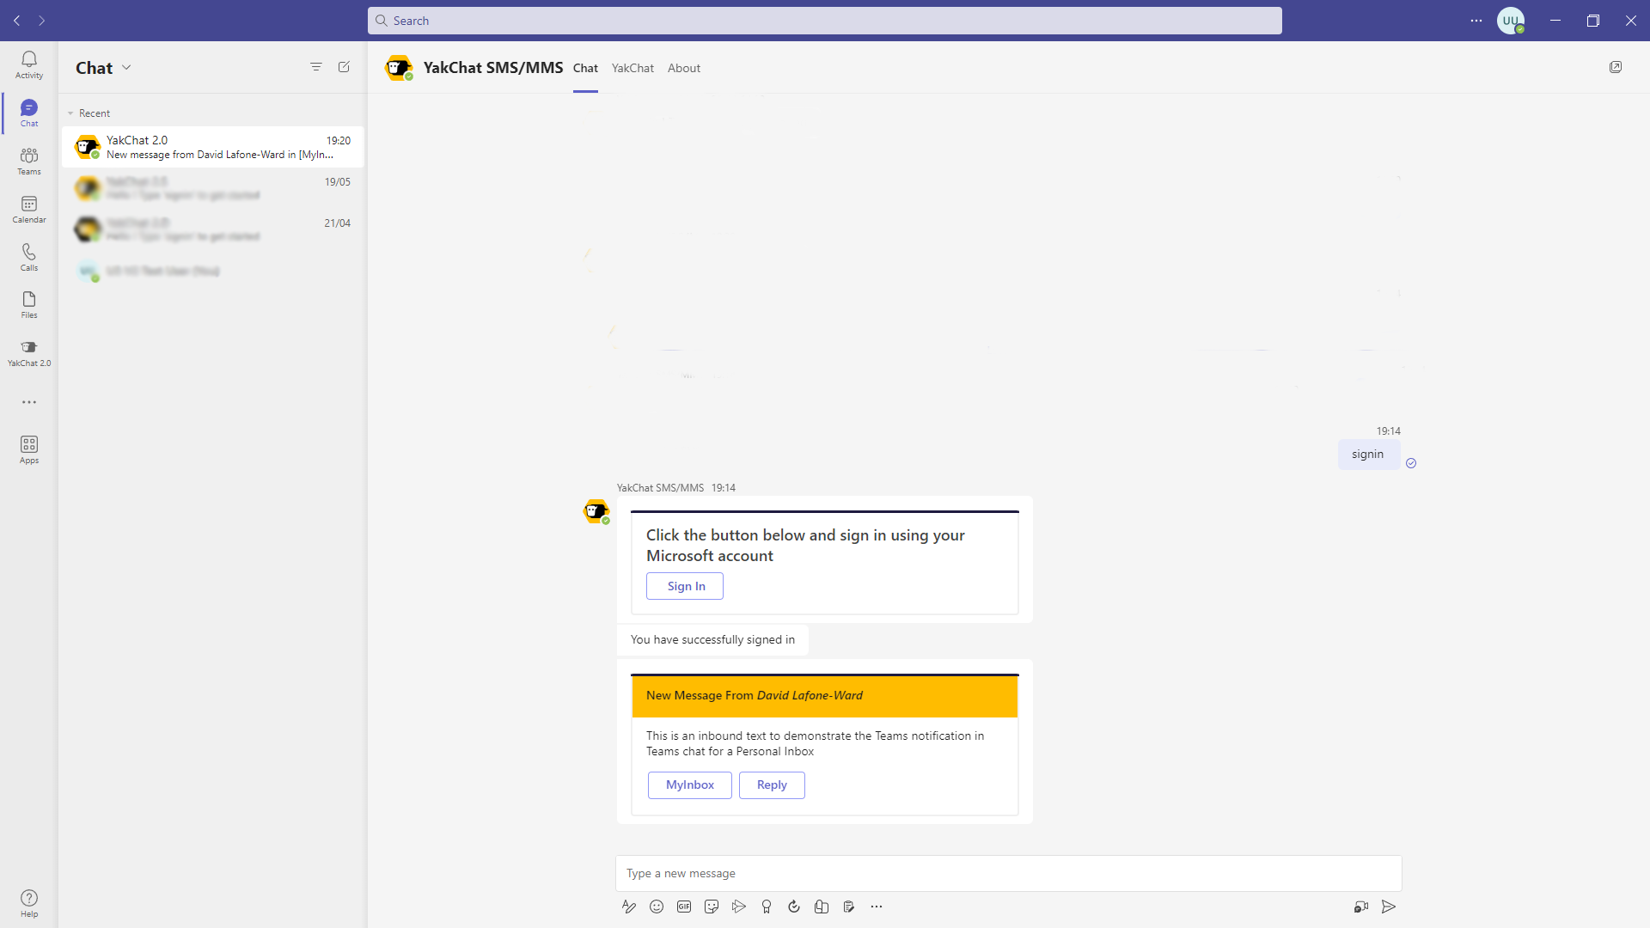This screenshot has width=1650, height=928.
Task: Collapse the Recent chats group
Action: click(x=70, y=113)
